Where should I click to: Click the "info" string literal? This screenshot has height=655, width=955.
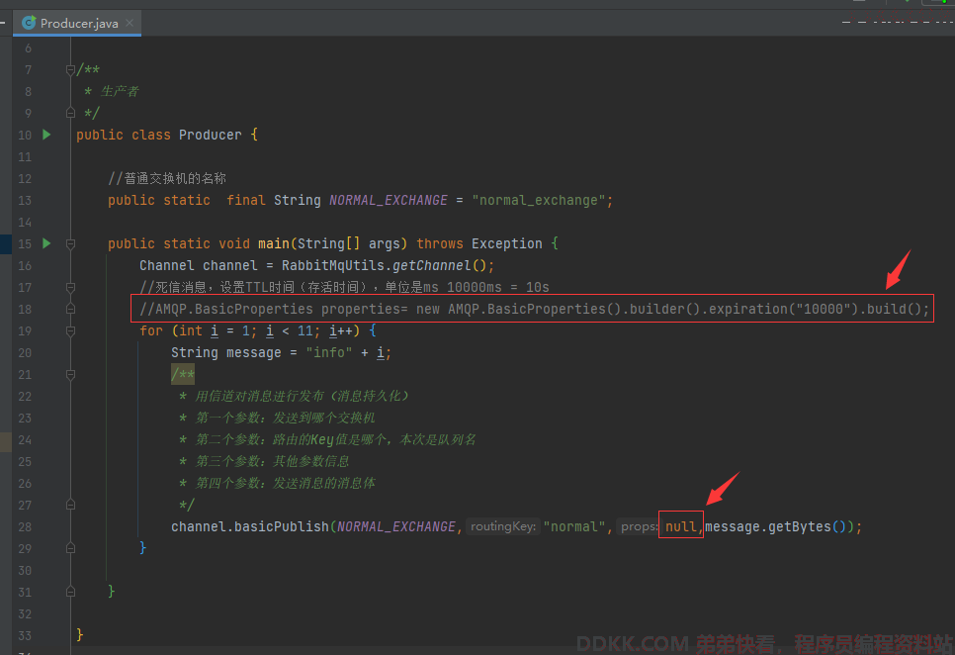click(x=329, y=352)
